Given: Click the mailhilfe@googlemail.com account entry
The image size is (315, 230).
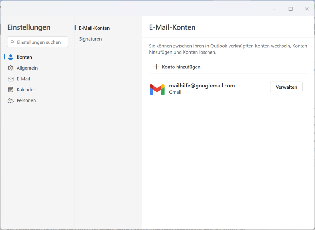Looking at the screenshot, I should click(x=202, y=86).
